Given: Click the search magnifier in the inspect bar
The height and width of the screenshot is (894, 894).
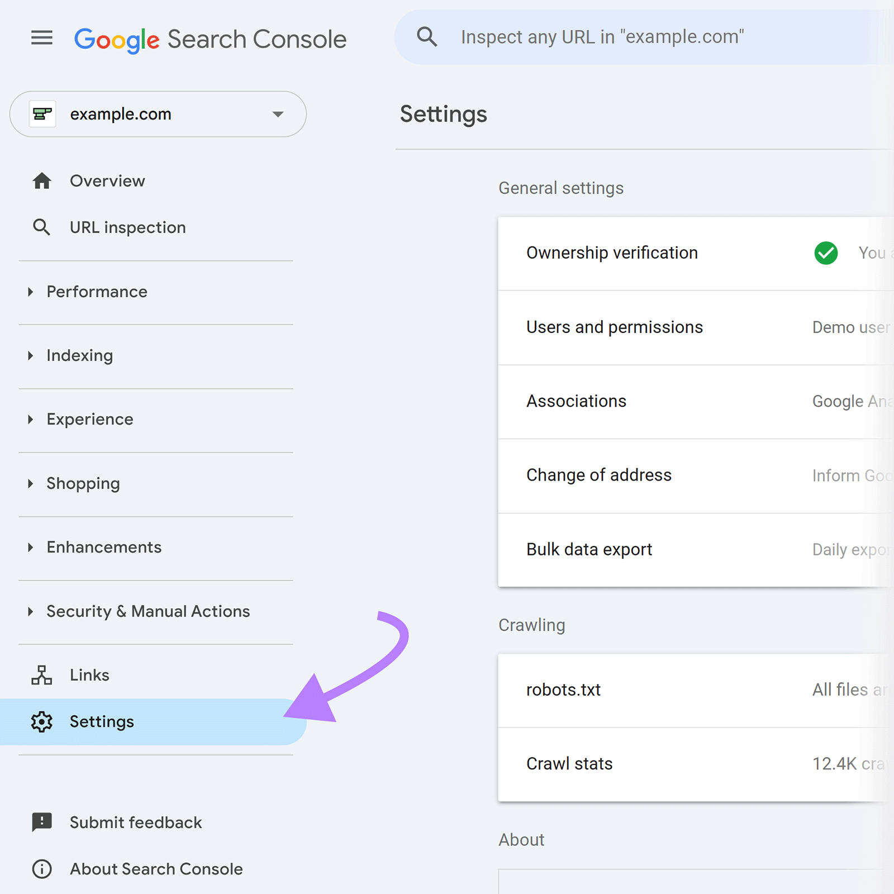Looking at the screenshot, I should pos(426,36).
